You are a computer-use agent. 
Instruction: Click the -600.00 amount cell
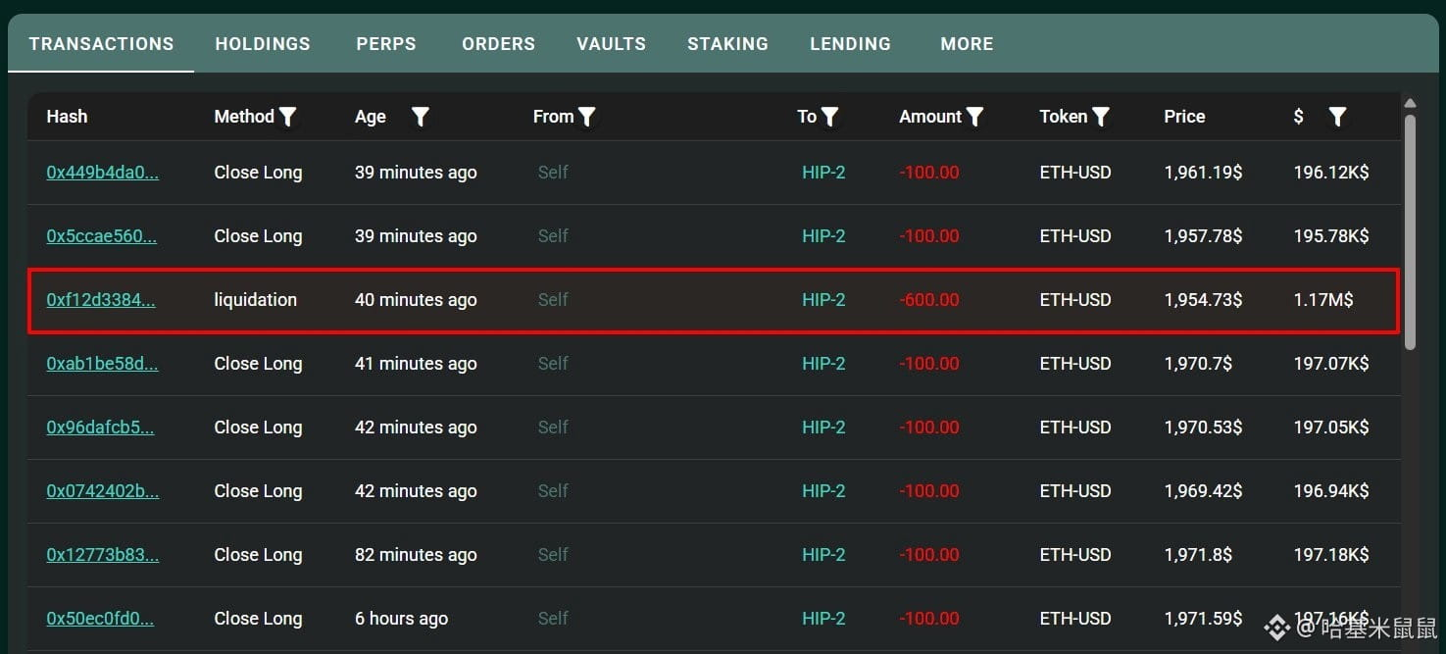tap(929, 300)
